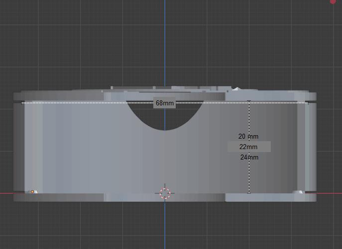The image size is (342, 249).
Task: Click small white protrusion on model's top edge
Action: (x=236, y=89)
